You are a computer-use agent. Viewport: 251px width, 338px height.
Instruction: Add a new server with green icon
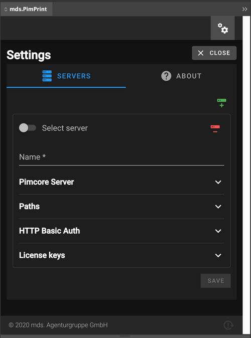click(x=221, y=103)
